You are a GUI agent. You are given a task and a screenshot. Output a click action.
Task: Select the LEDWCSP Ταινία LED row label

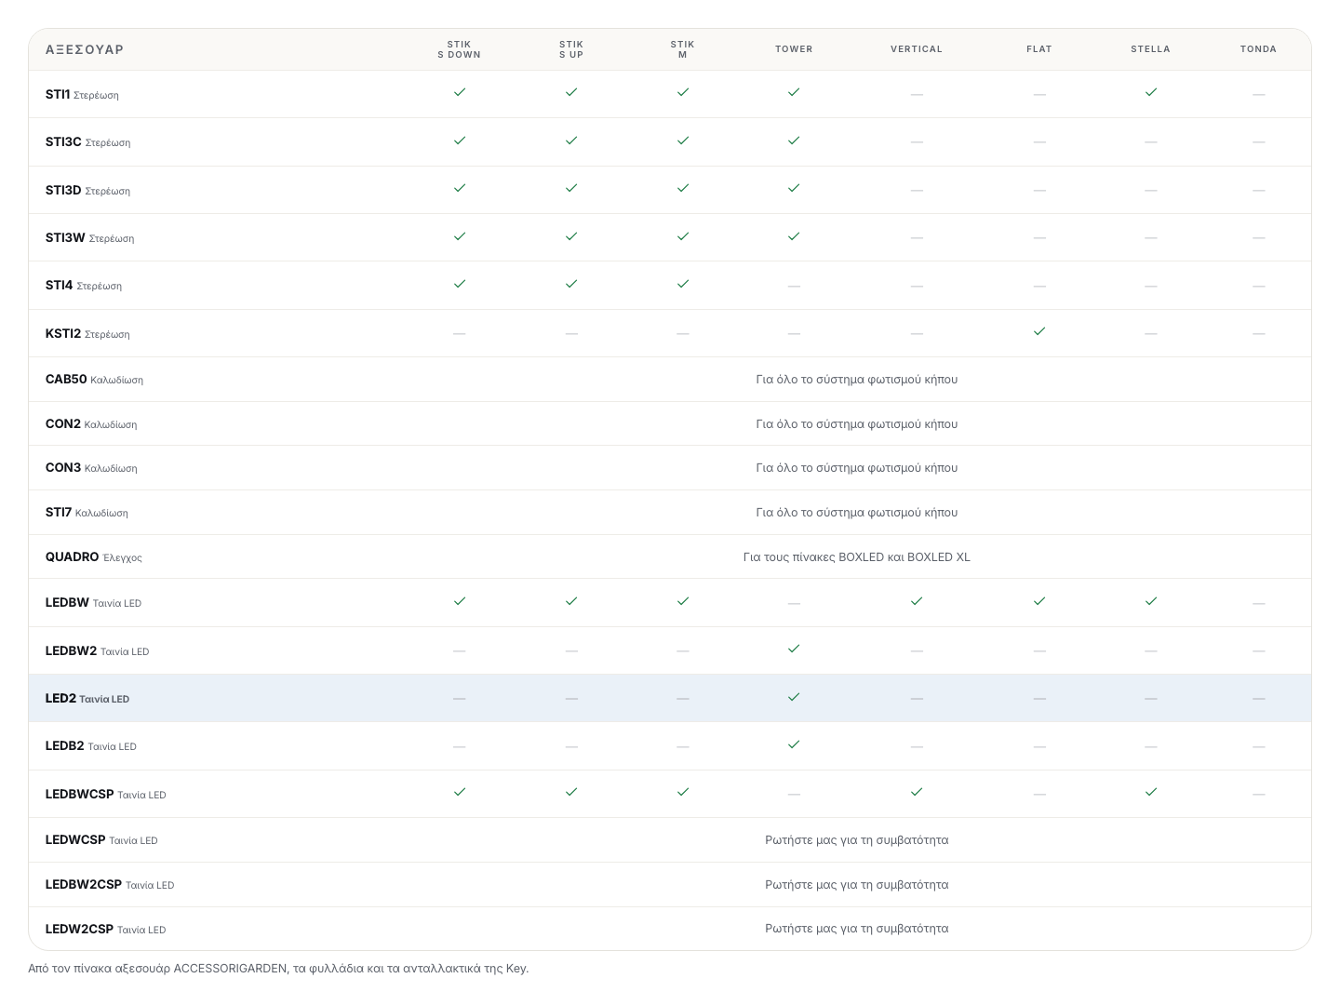[101, 840]
